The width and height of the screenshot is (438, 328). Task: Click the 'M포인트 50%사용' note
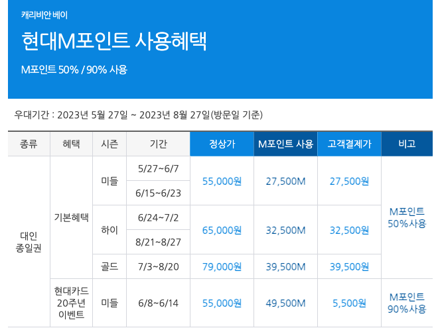pyautogui.click(x=407, y=217)
